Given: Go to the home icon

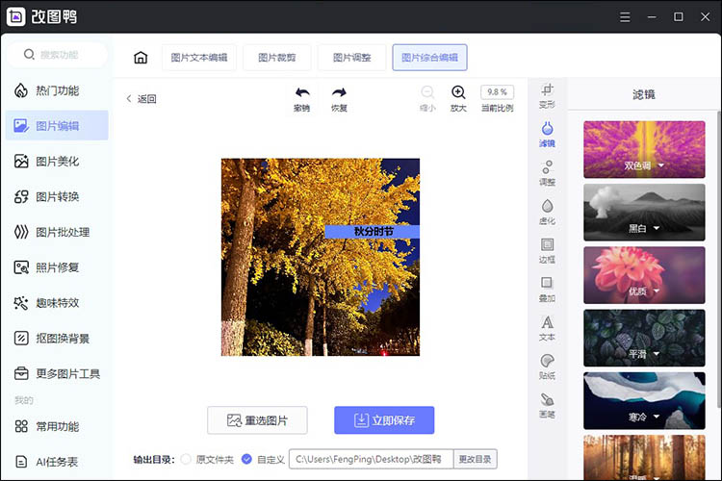Looking at the screenshot, I should (141, 58).
